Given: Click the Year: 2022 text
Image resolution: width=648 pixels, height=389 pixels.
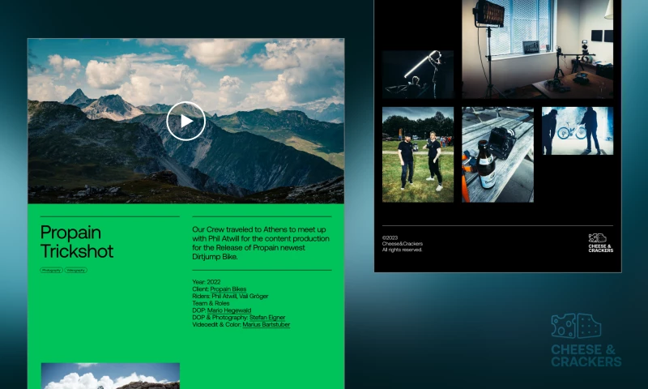Looking at the screenshot, I should (x=207, y=282).
